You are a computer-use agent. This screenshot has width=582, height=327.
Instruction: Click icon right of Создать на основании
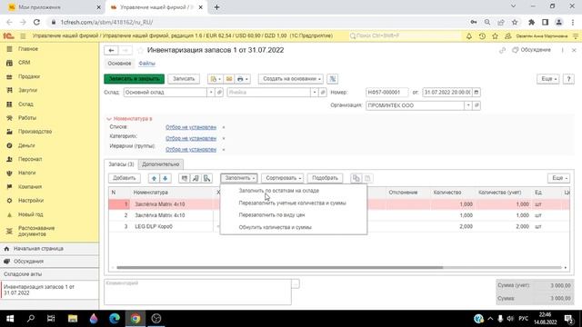[333, 79]
